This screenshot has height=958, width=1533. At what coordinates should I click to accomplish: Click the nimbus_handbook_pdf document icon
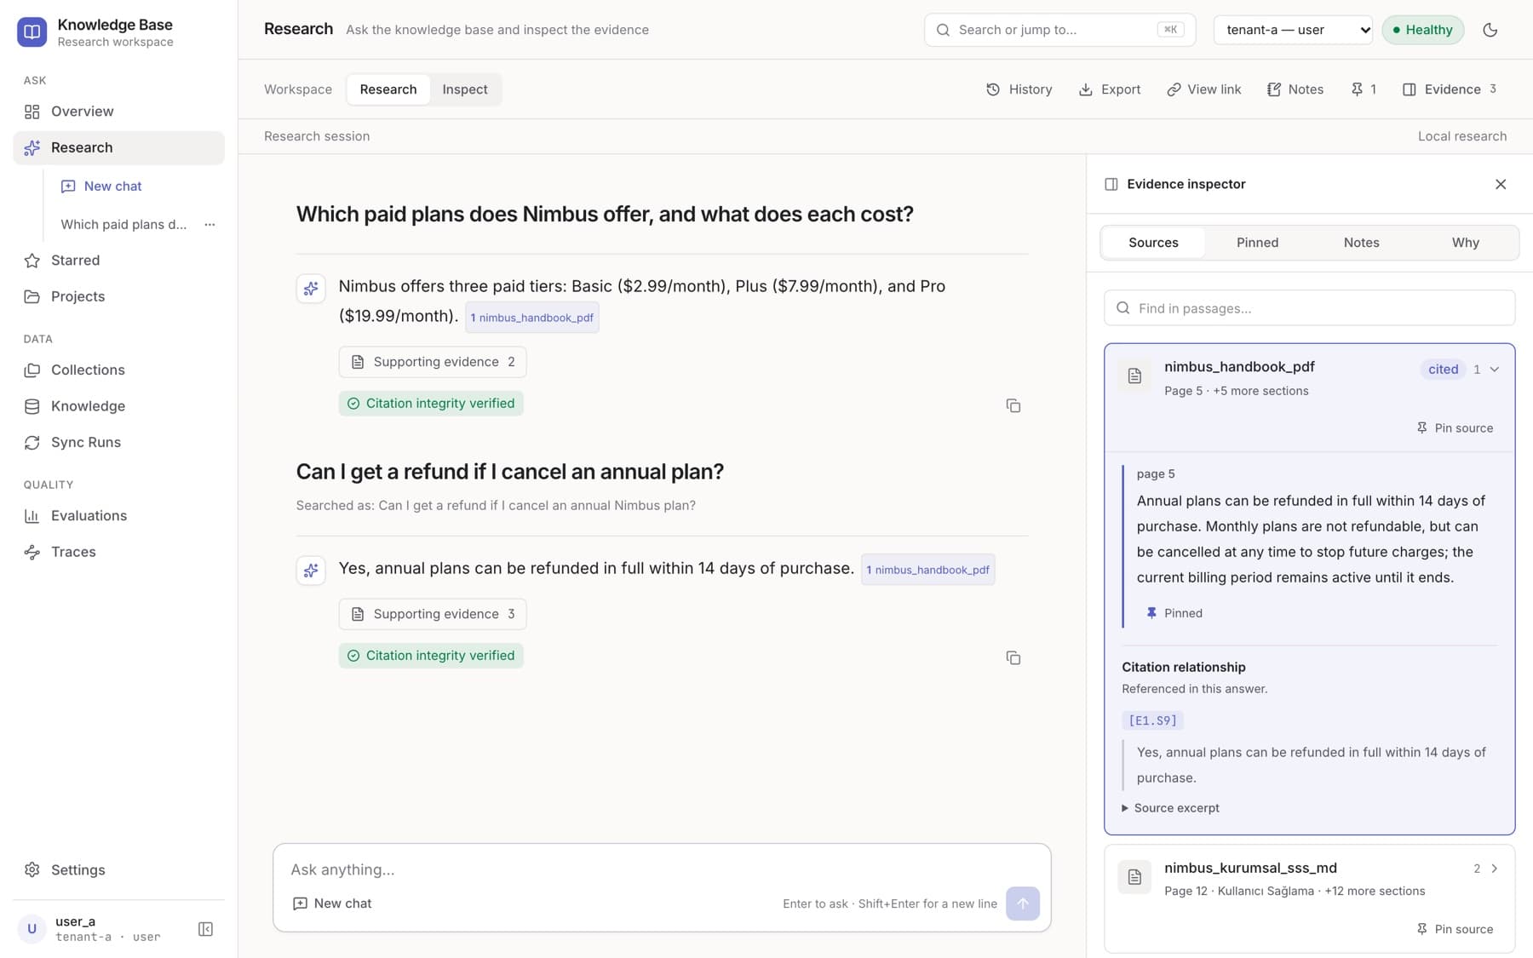pyautogui.click(x=1134, y=376)
